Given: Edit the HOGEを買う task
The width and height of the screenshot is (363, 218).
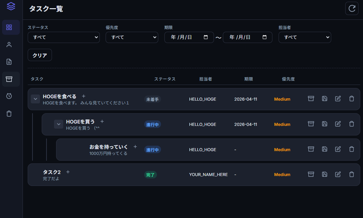Looking at the screenshot, I should (x=338, y=124).
